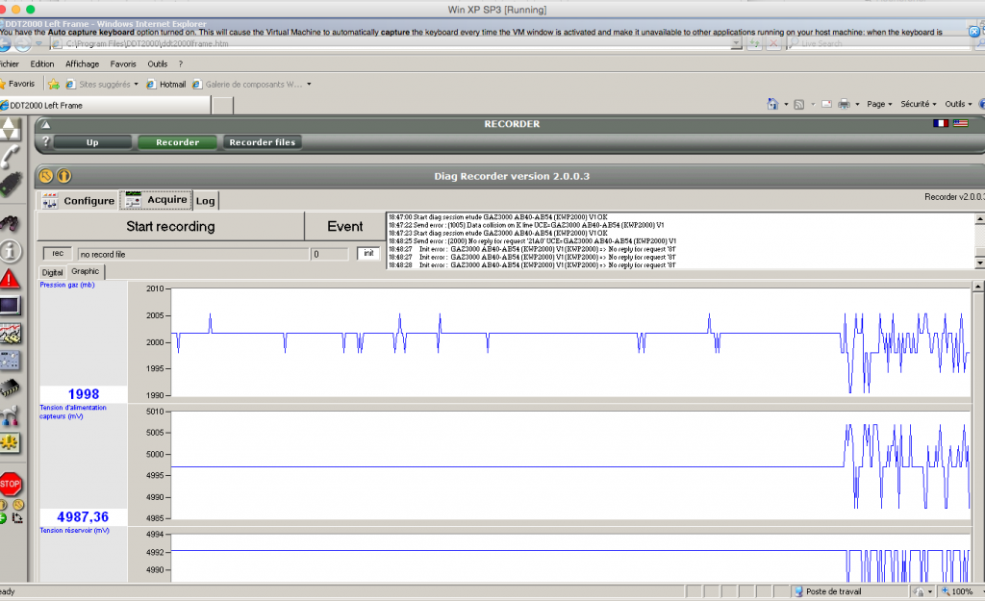The height and width of the screenshot is (601, 985).
Task: Click the 100% zoom level in status bar
Action: (x=962, y=591)
